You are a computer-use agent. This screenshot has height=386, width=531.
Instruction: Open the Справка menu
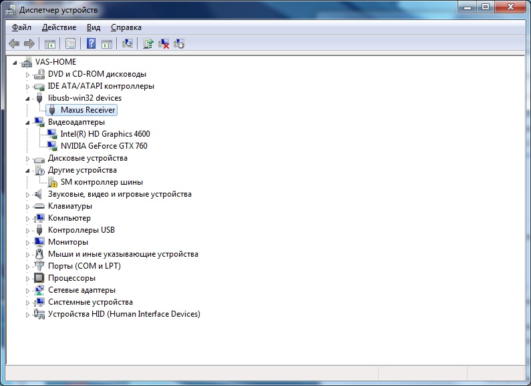click(126, 27)
